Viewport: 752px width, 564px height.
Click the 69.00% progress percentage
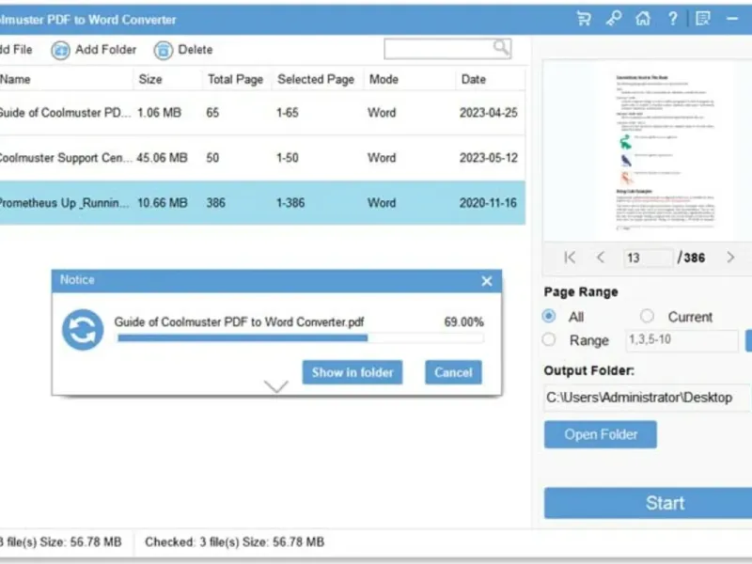[463, 321]
